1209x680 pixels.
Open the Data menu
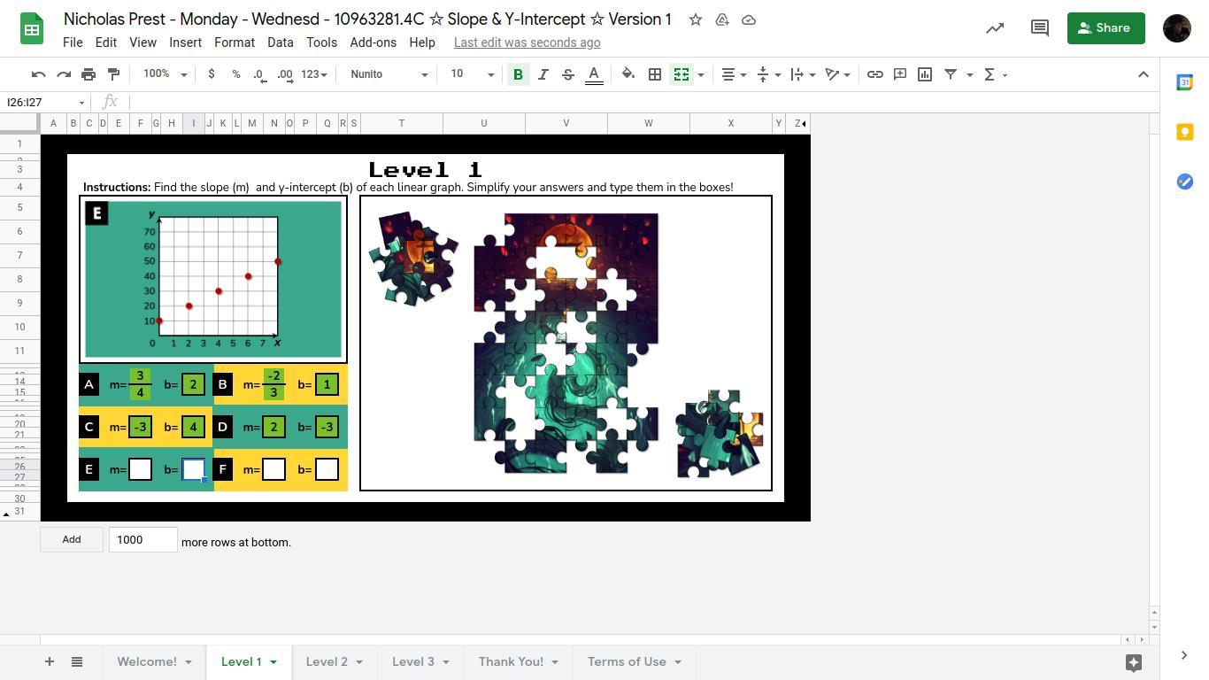click(281, 42)
